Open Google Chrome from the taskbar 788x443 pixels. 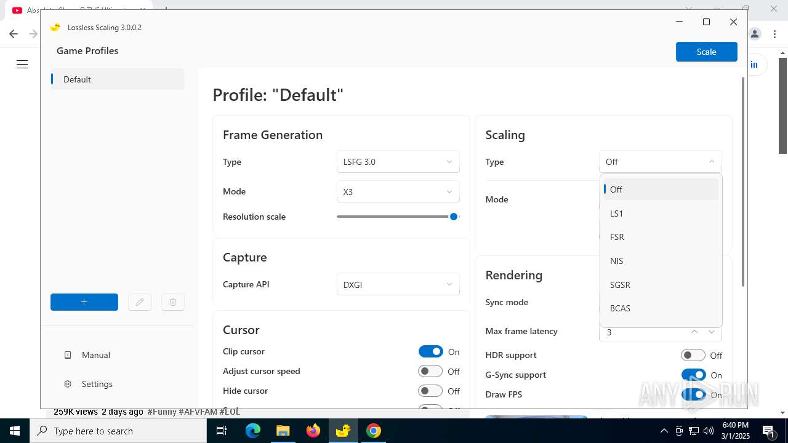coord(374,431)
